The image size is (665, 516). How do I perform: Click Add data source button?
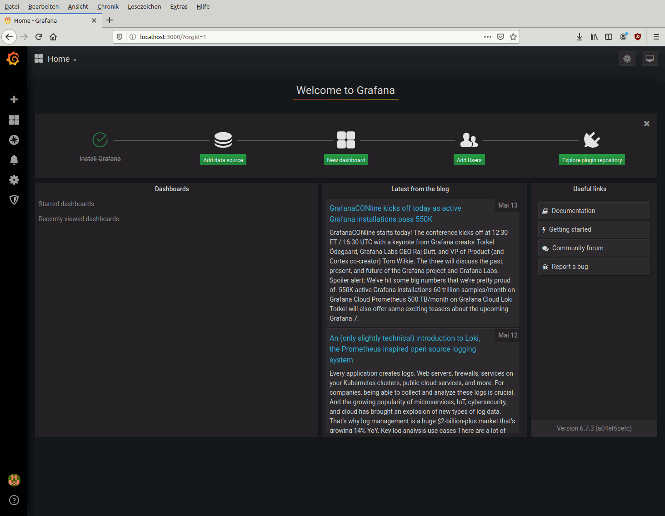pos(223,160)
